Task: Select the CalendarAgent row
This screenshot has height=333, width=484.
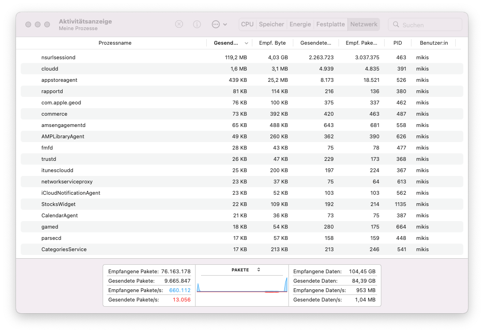Action: pos(242,215)
